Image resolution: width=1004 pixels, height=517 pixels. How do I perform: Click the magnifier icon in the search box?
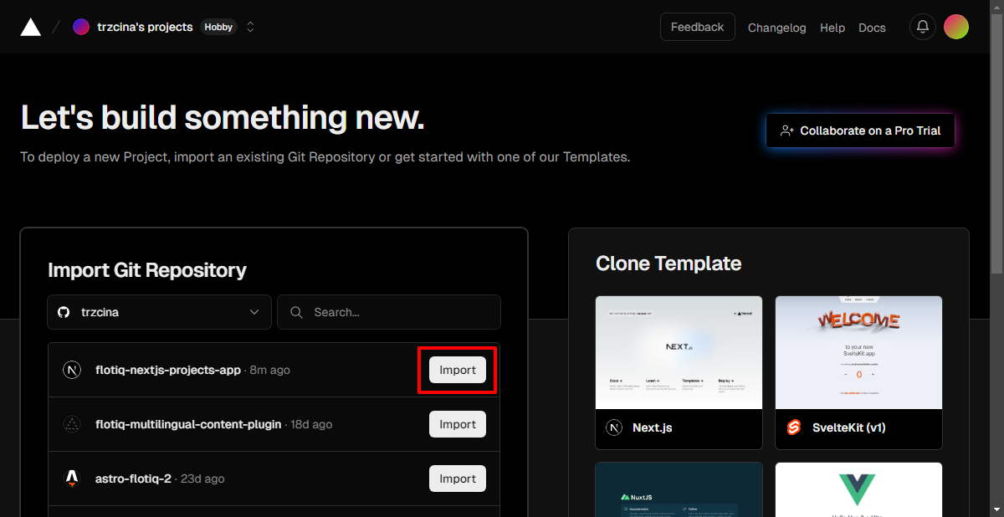point(296,312)
